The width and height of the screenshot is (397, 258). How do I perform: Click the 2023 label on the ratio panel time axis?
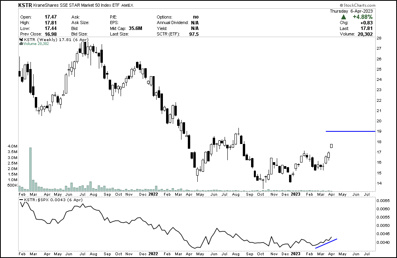click(295, 254)
